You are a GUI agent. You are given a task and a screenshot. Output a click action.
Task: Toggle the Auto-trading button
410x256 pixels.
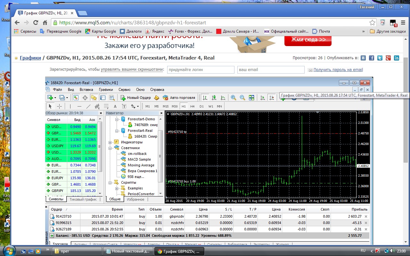coord(179,98)
